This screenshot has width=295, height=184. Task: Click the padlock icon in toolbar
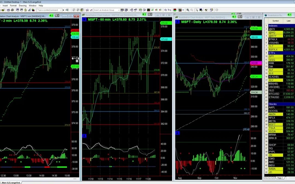point(25,10)
